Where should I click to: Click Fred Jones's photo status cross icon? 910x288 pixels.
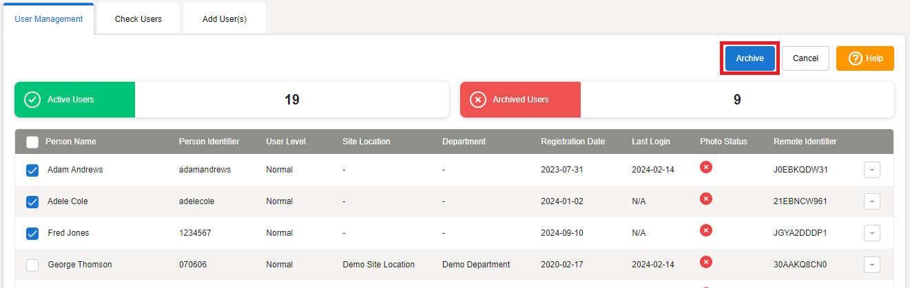705,230
